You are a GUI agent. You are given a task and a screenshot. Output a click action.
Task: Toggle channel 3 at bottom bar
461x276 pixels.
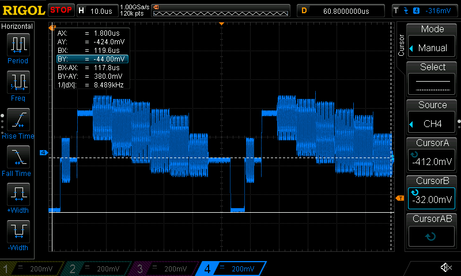(165, 269)
